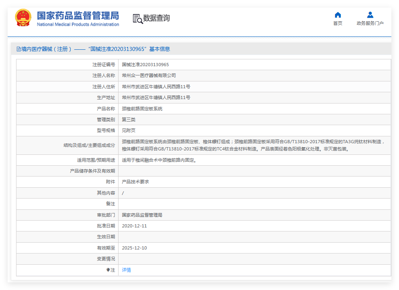Click the 其他内容 row label

pos(106,193)
